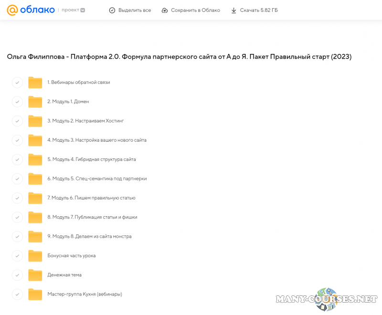This screenshot has height=315, width=382.
Task: Open Модуль 5. Спец-семантика под партнерки
Action: tap(97, 178)
